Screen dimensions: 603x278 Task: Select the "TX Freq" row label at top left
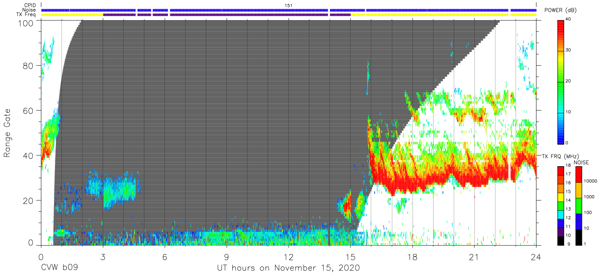coord(27,15)
